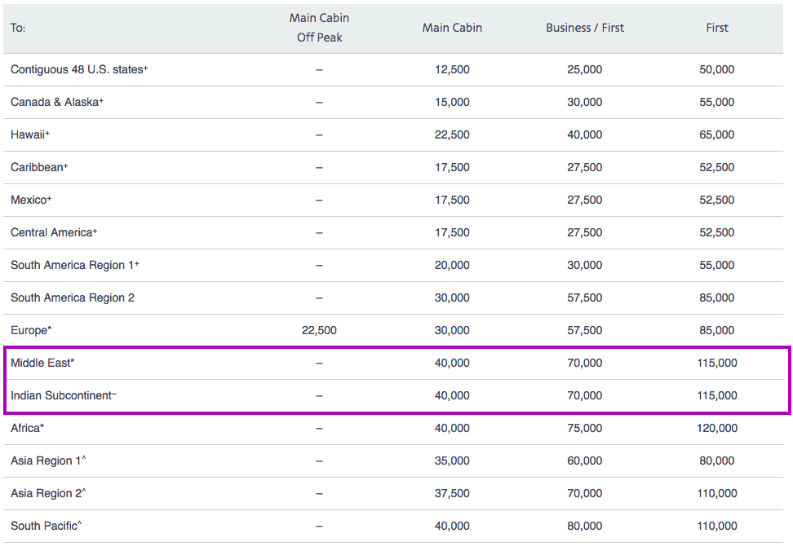Click Asia Region 1's 60,000 value

point(585,461)
